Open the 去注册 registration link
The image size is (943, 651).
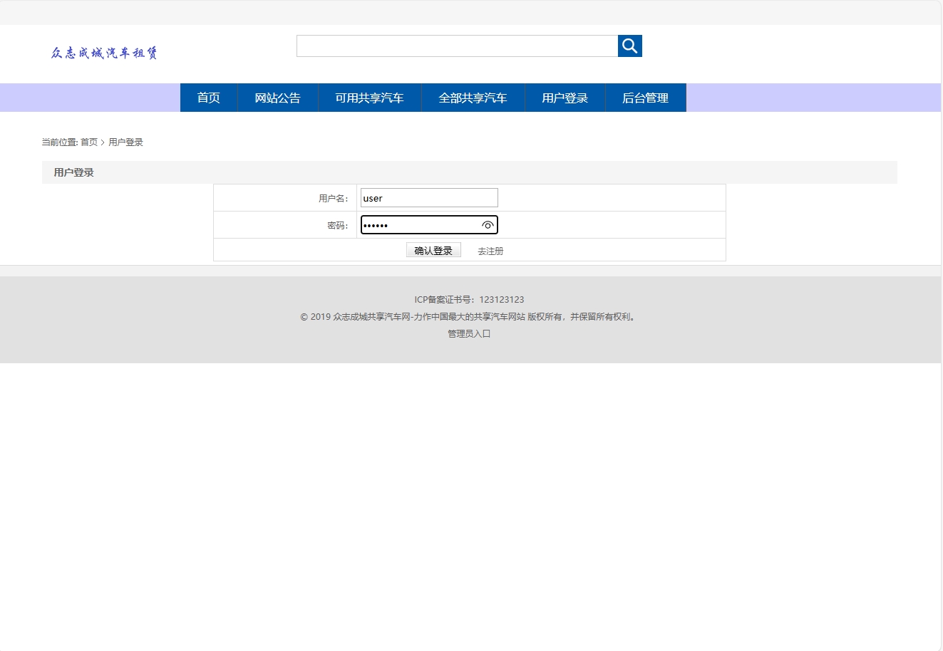490,251
